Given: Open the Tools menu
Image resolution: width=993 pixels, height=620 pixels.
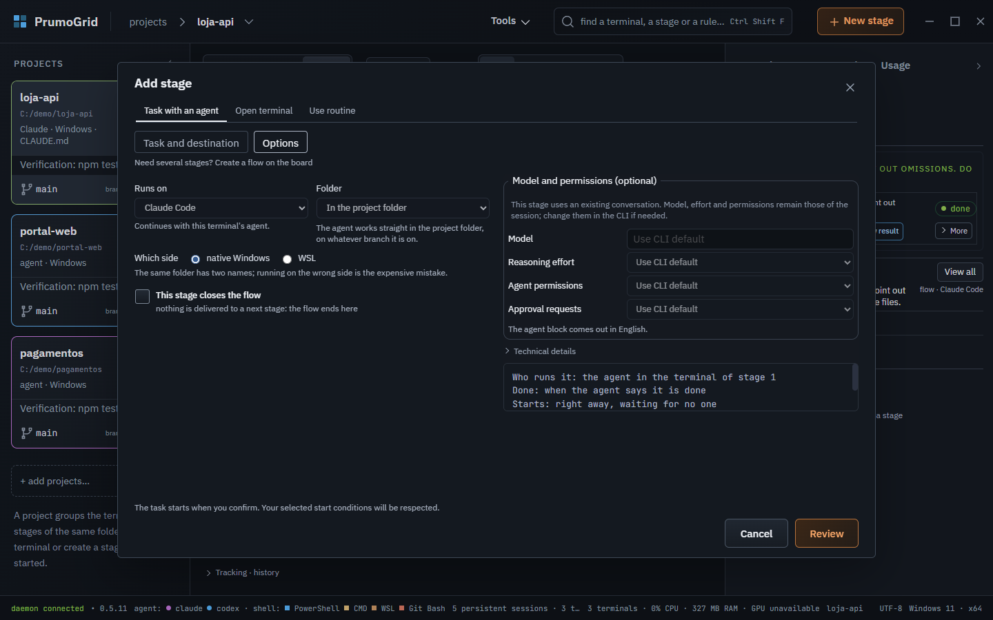Looking at the screenshot, I should [510, 21].
